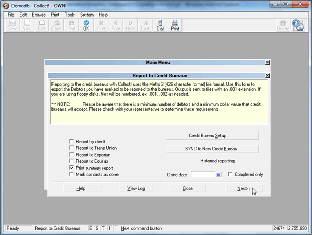This screenshot has height=235, width=312.
Task: Toggle Completed only checkbox
Action: 230,174
